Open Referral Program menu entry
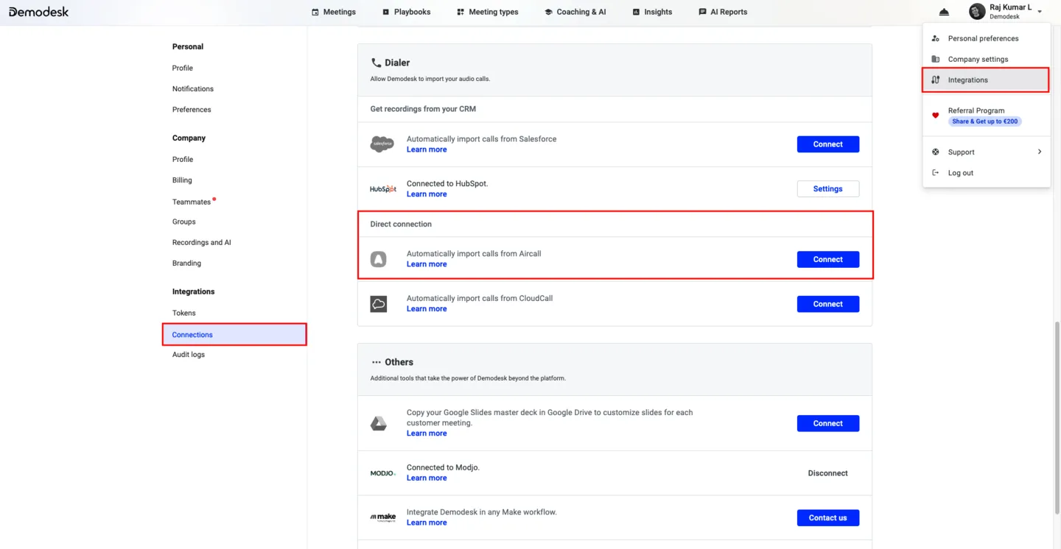 986,116
